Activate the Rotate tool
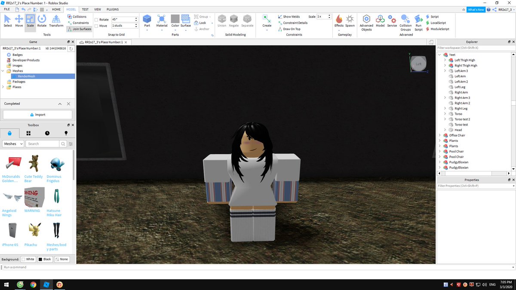516x290 pixels. 42,21
